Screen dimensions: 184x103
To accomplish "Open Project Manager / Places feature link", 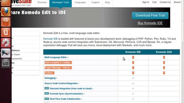I will pos(58,68).
